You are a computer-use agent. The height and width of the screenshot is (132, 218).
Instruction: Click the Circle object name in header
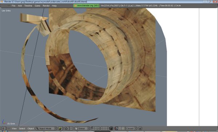[178, 6]
